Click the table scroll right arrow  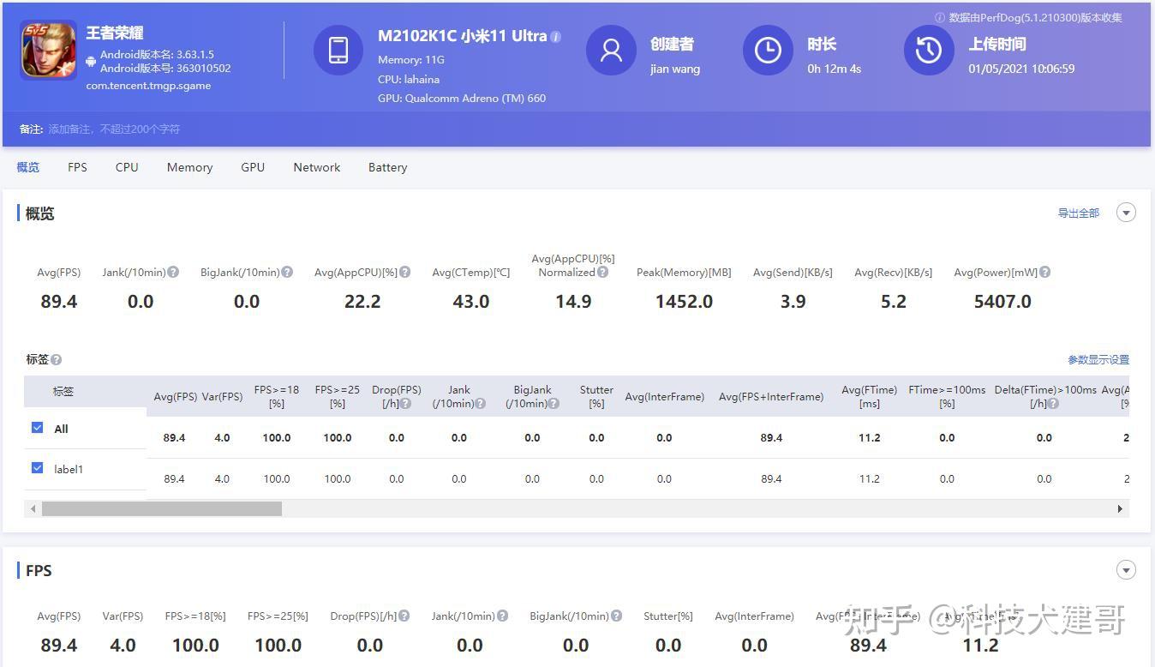pyautogui.click(x=1119, y=508)
